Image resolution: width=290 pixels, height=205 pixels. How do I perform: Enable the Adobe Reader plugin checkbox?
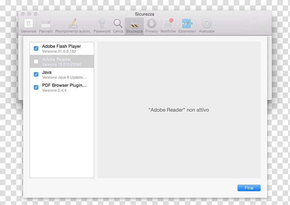pyautogui.click(x=36, y=61)
